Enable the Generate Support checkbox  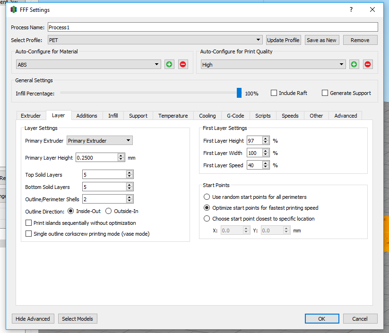[x=325, y=93]
